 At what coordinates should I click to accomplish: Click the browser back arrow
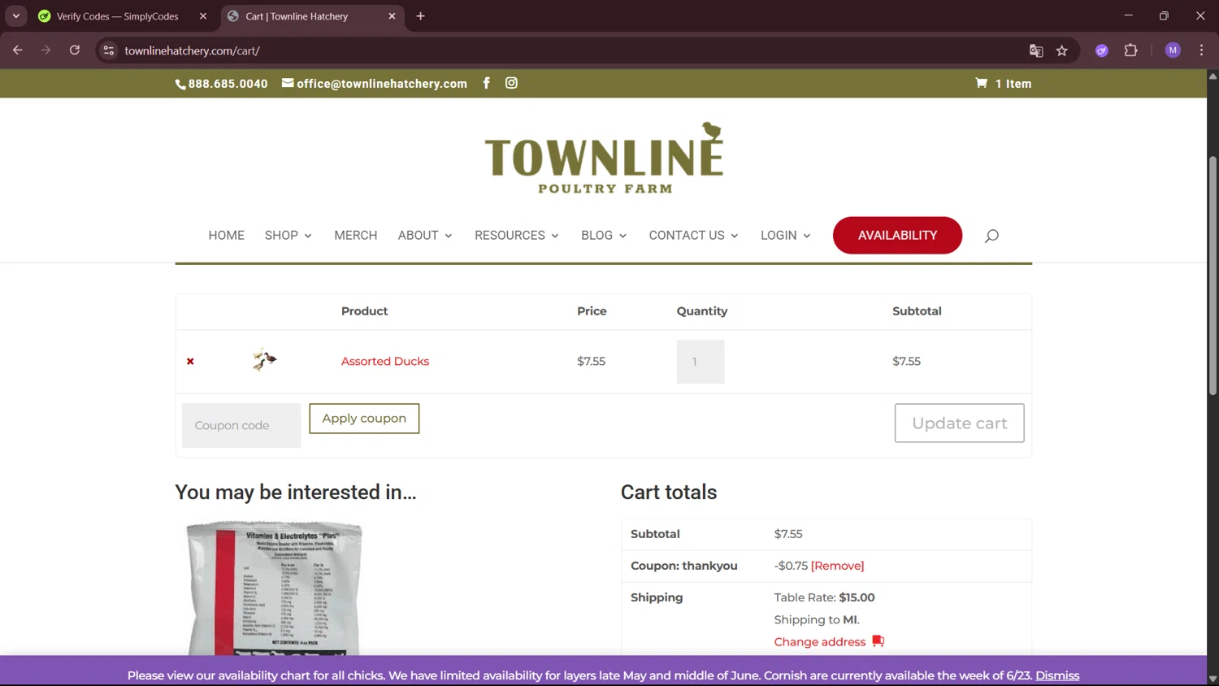click(18, 50)
